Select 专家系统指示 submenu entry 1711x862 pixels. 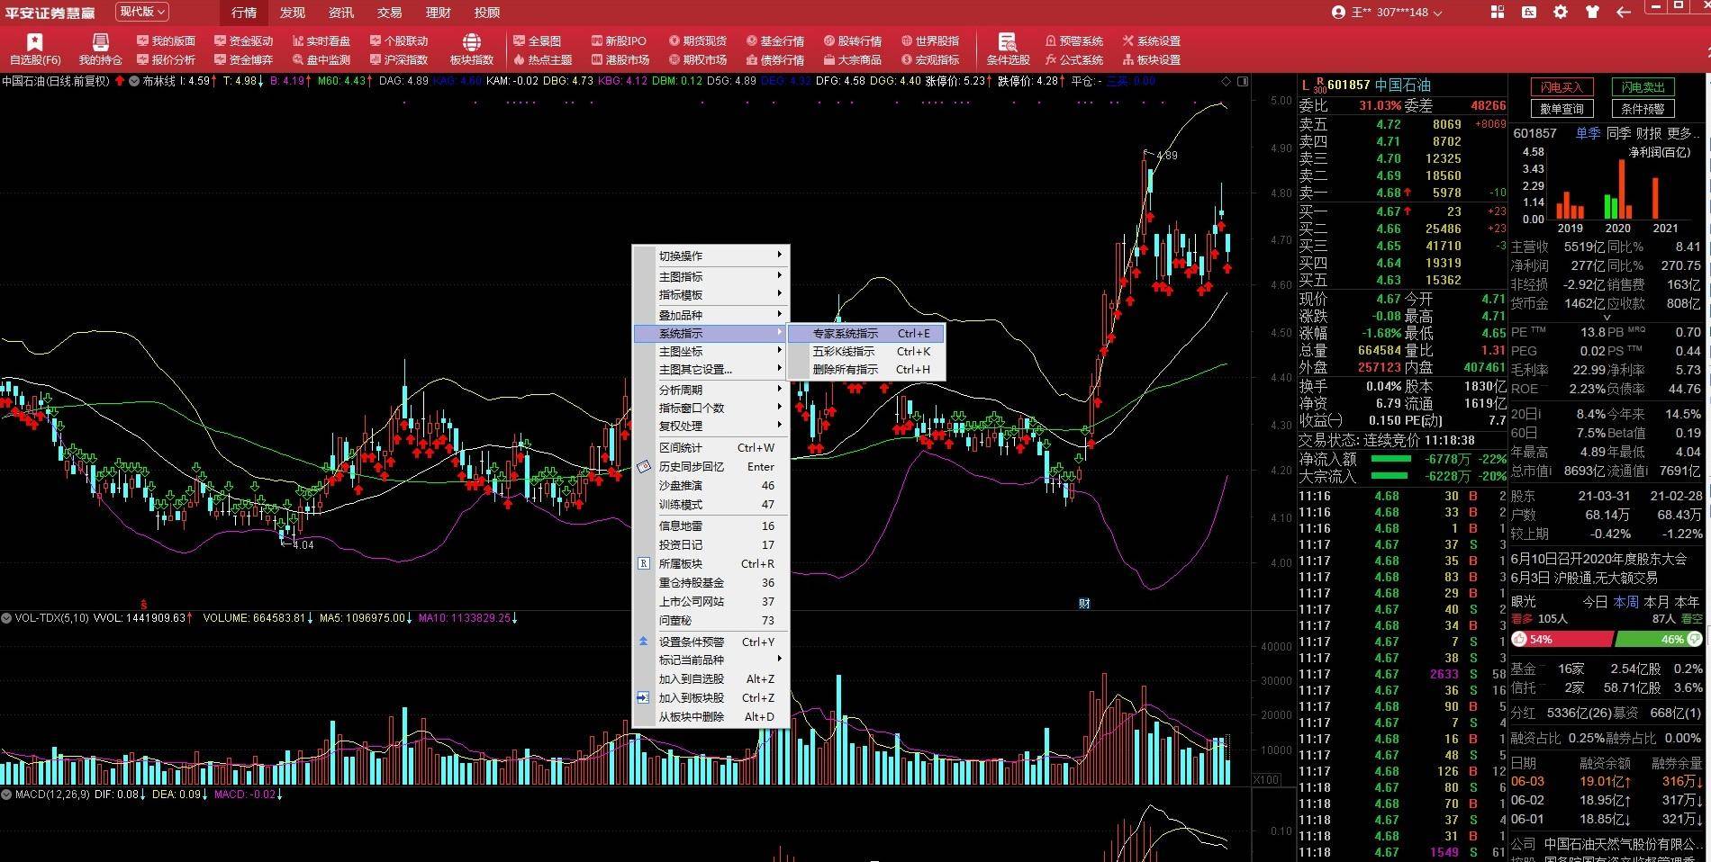point(866,333)
